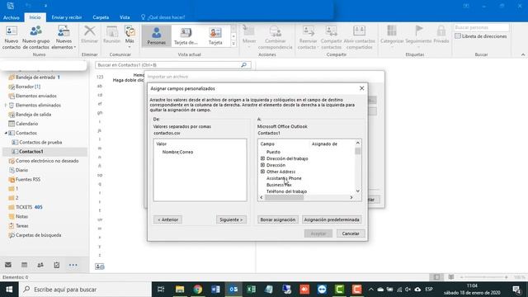Open Bandeja de entrada folder
Screen dimensions: 528x297
point(35,78)
